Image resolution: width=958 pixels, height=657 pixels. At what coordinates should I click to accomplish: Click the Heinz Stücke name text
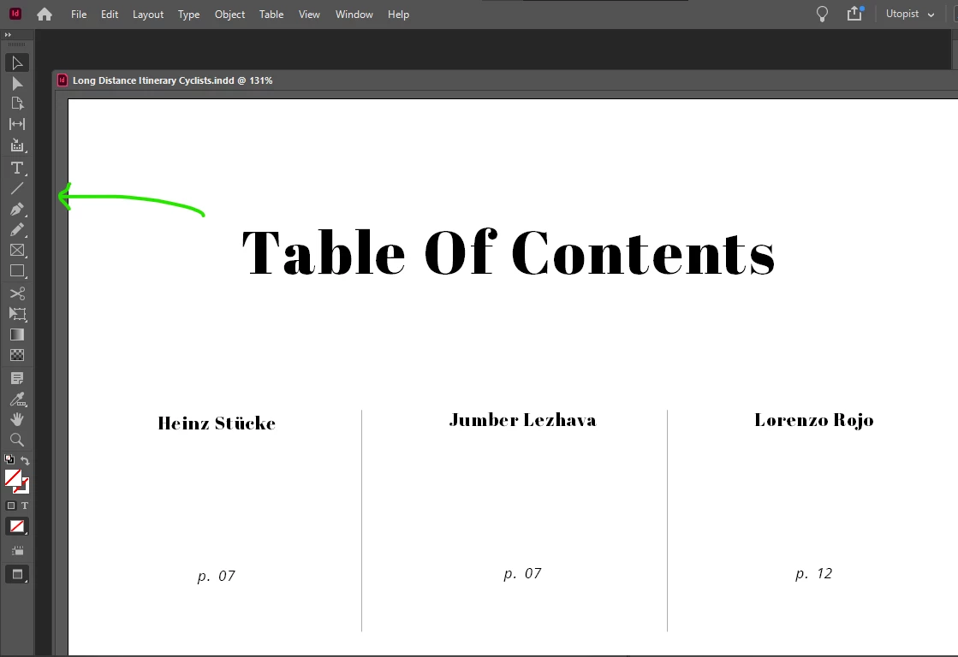[217, 423]
